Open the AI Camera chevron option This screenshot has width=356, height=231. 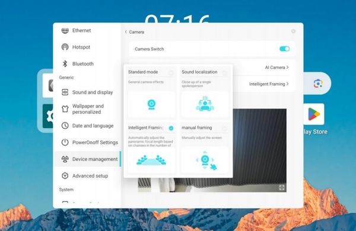[x=276, y=68]
